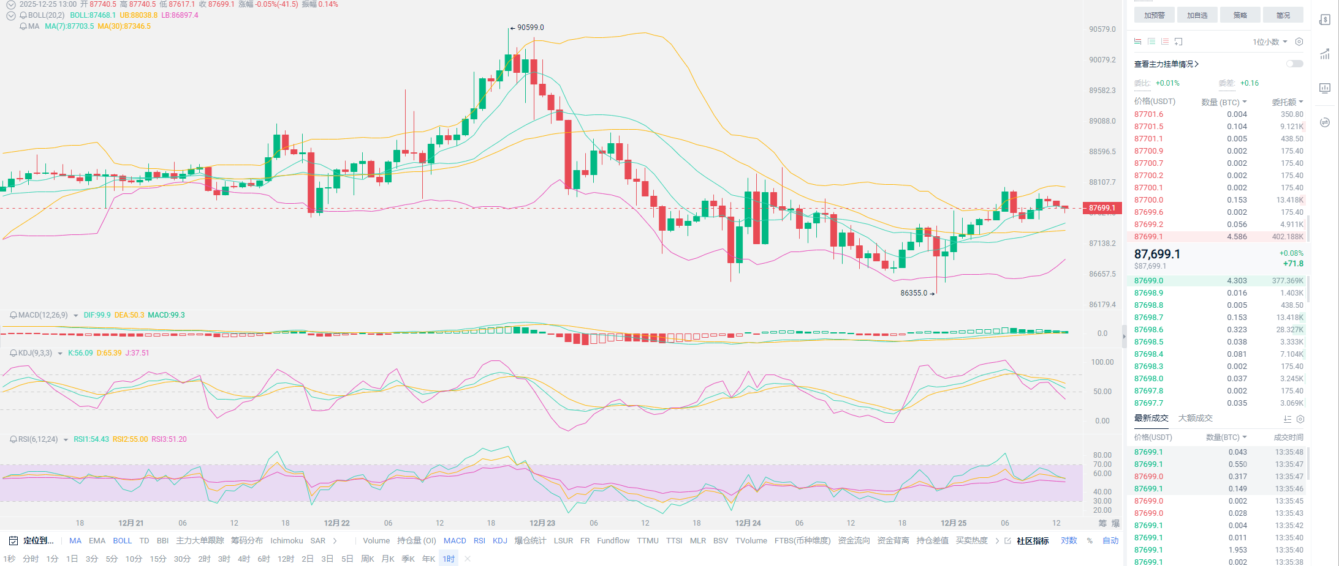Viewport: 1339px width, 566px height.
Task: Click the 加自选 button
Action: 1197,15
